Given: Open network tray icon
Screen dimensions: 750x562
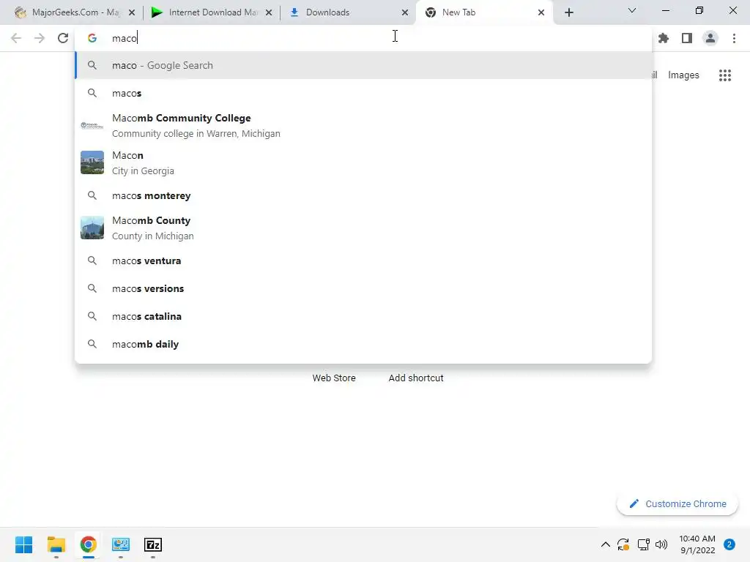Looking at the screenshot, I should [643, 544].
